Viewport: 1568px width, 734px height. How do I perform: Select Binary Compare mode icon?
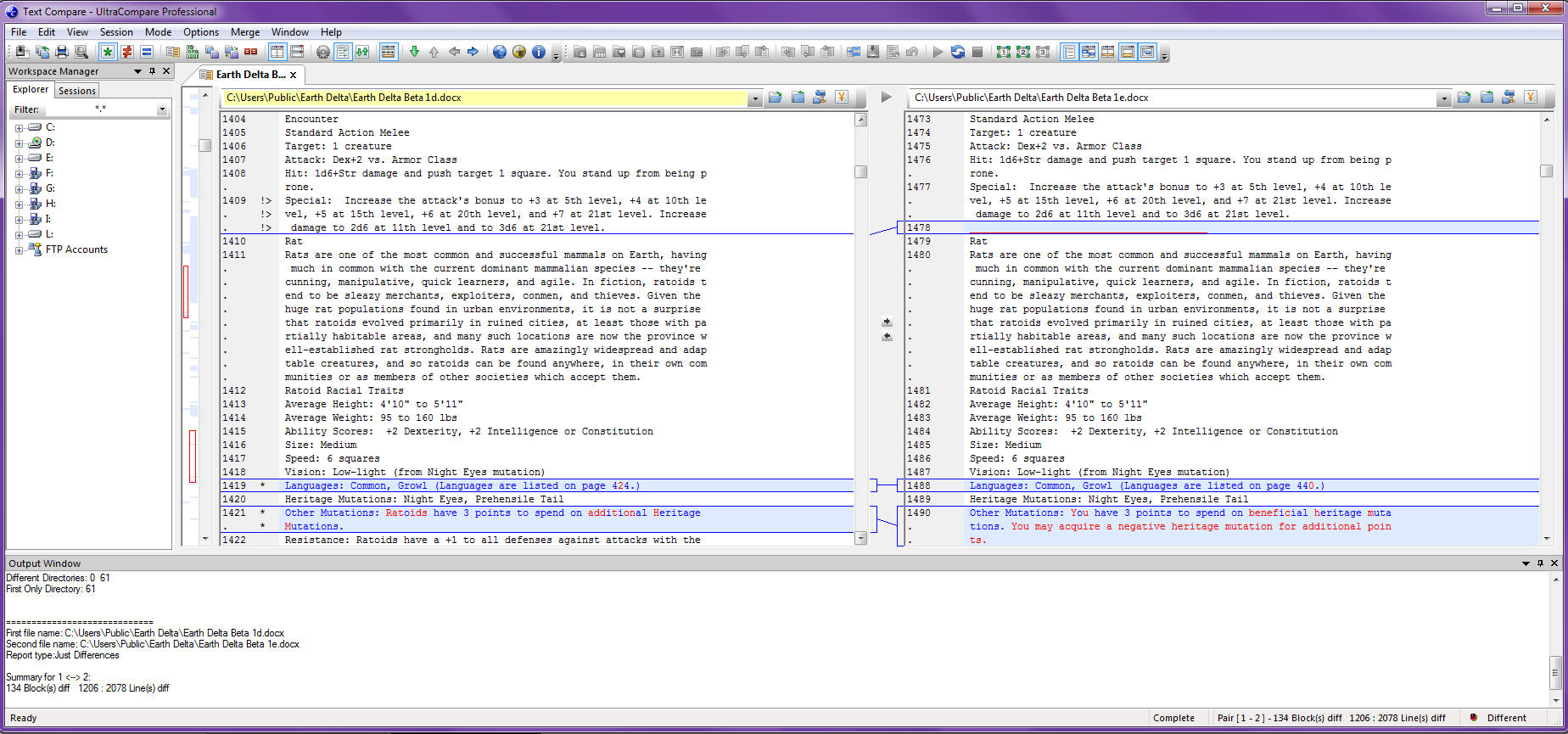click(193, 53)
